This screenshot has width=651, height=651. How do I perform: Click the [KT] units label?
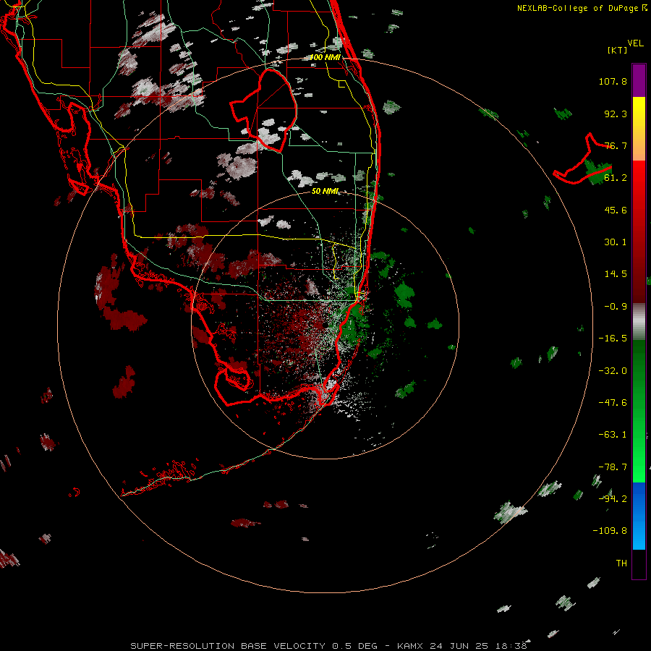tap(617, 50)
